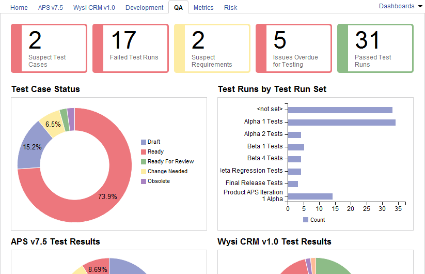This screenshot has width=425, height=274.
Task: View Issues Overdue for Testing tile
Action: 294,48
